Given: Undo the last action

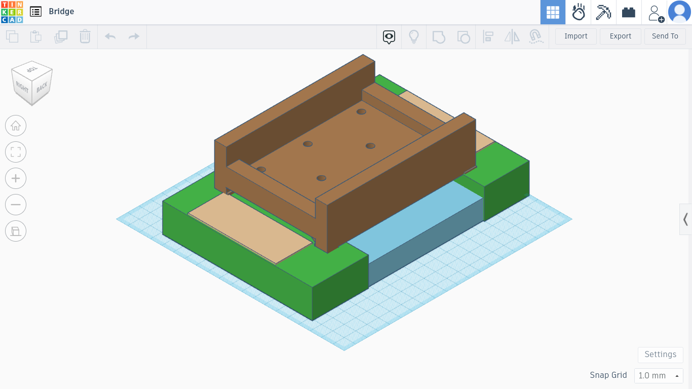Looking at the screenshot, I should click(x=110, y=36).
